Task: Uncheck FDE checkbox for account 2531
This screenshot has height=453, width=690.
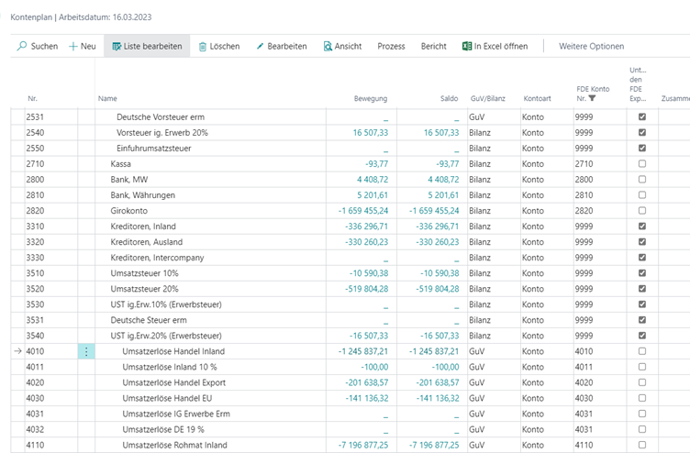Action: pyautogui.click(x=642, y=117)
